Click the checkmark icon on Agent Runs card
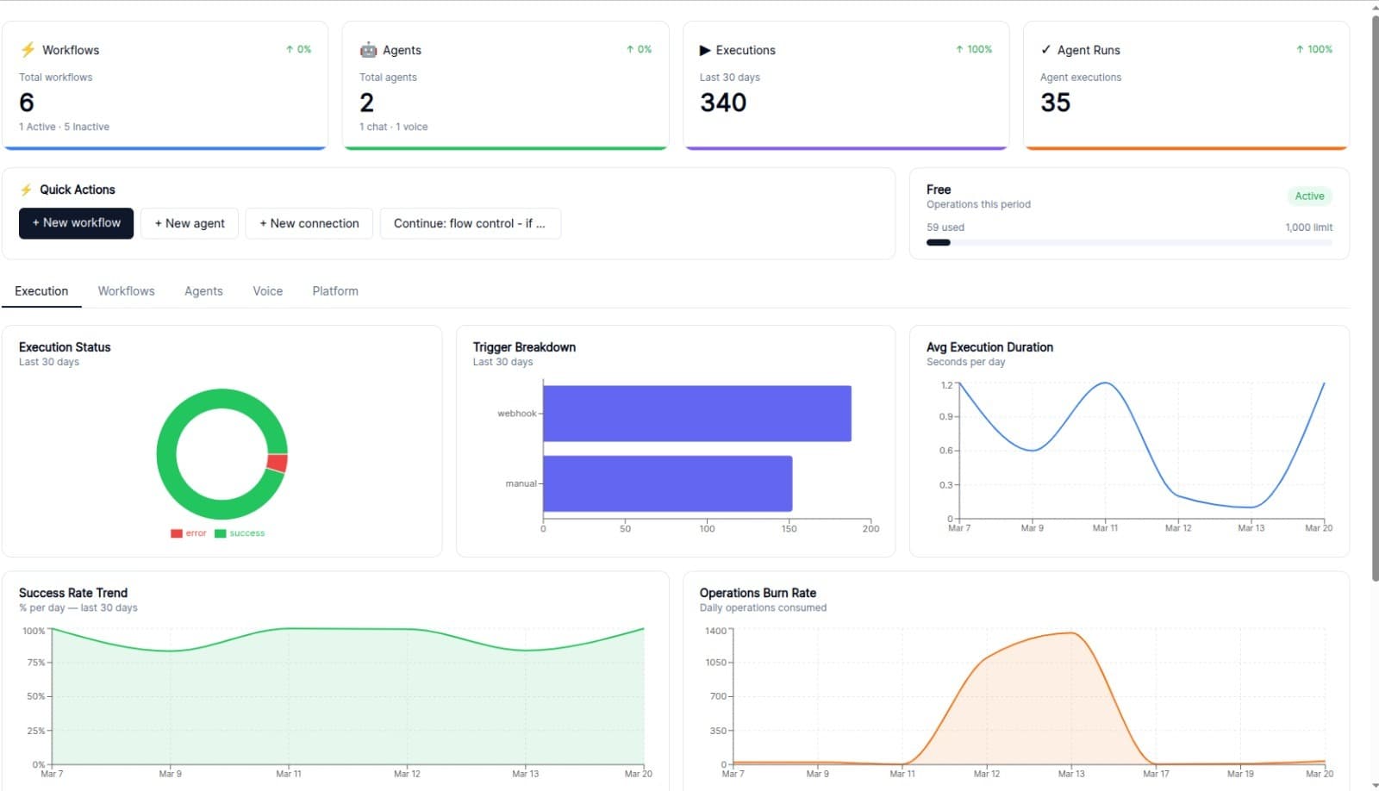 (1045, 49)
